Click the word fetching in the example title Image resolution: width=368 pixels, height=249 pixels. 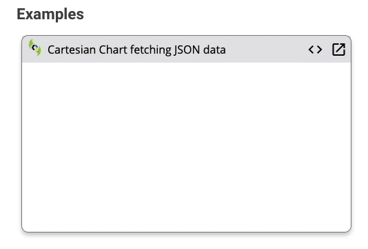click(150, 50)
